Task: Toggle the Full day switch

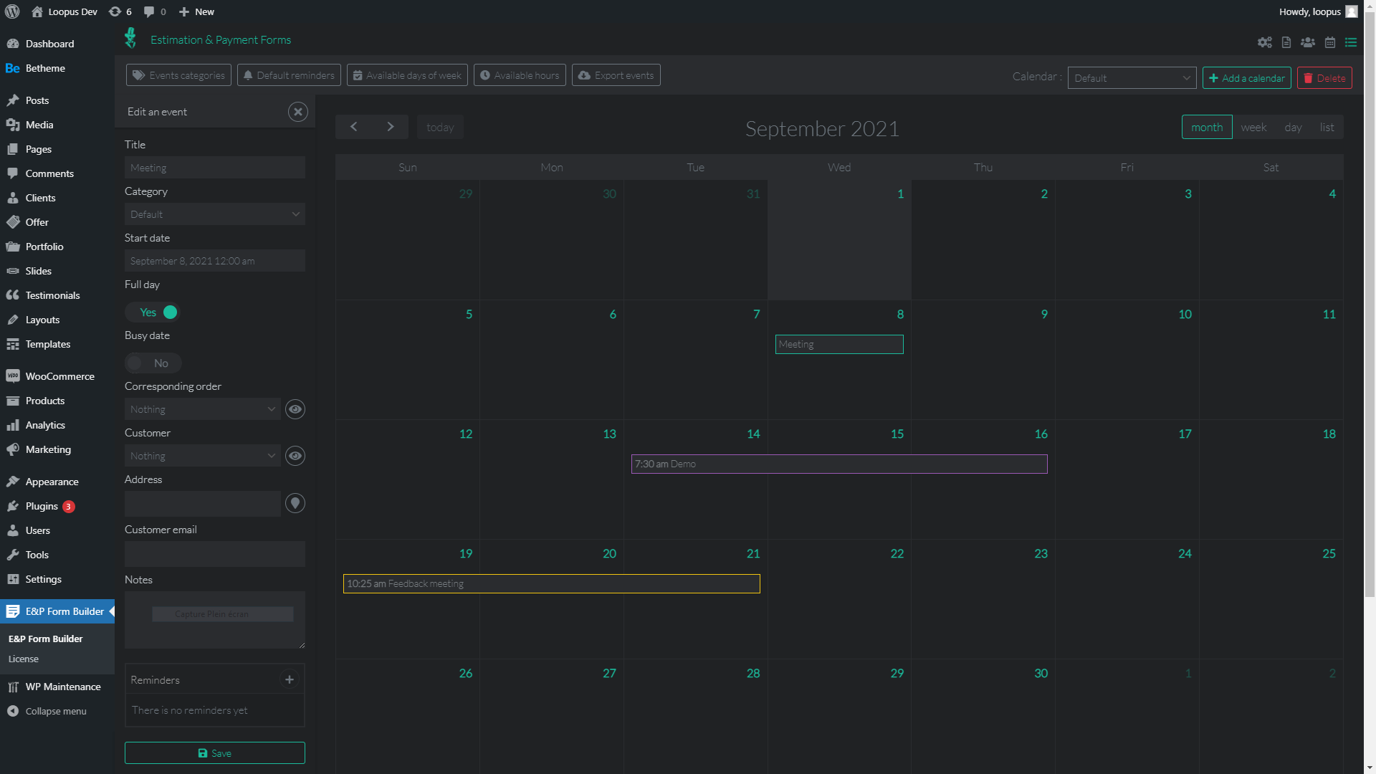Action: click(x=153, y=312)
